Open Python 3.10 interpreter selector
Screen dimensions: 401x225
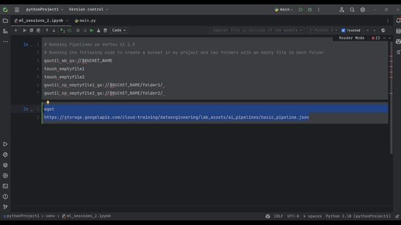(358, 216)
